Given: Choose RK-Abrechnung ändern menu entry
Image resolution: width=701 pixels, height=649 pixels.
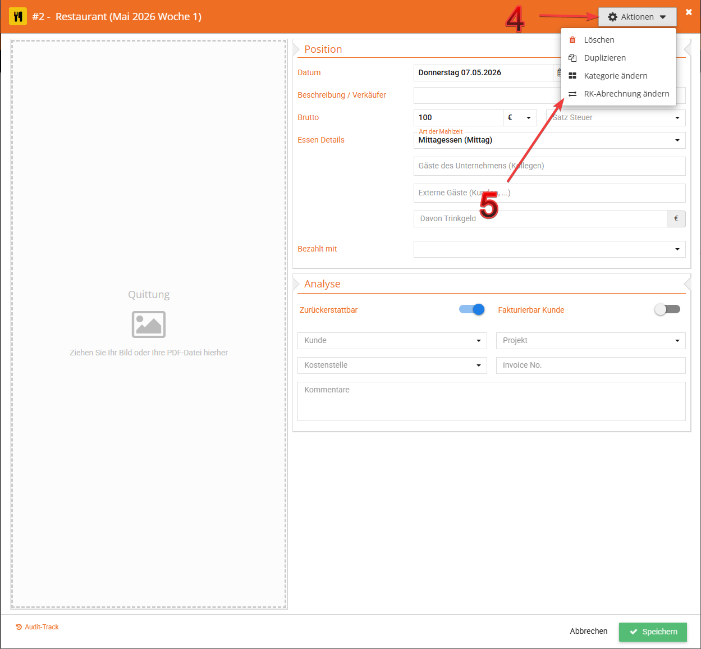Looking at the screenshot, I should tap(618, 94).
